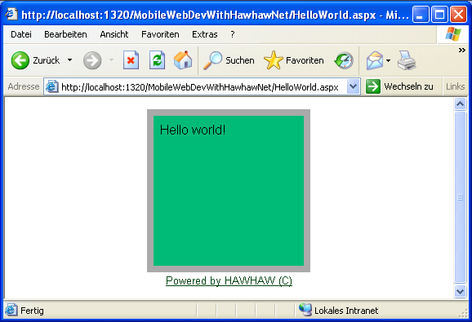Click the IE page icon in status bar

(11, 310)
